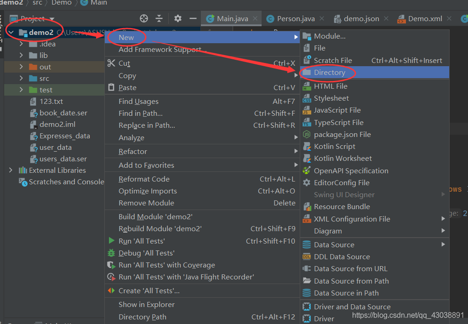The height and width of the screenshot is (324, 468).
Task: Create a new Stylesheet
Action: pos(375,98)
